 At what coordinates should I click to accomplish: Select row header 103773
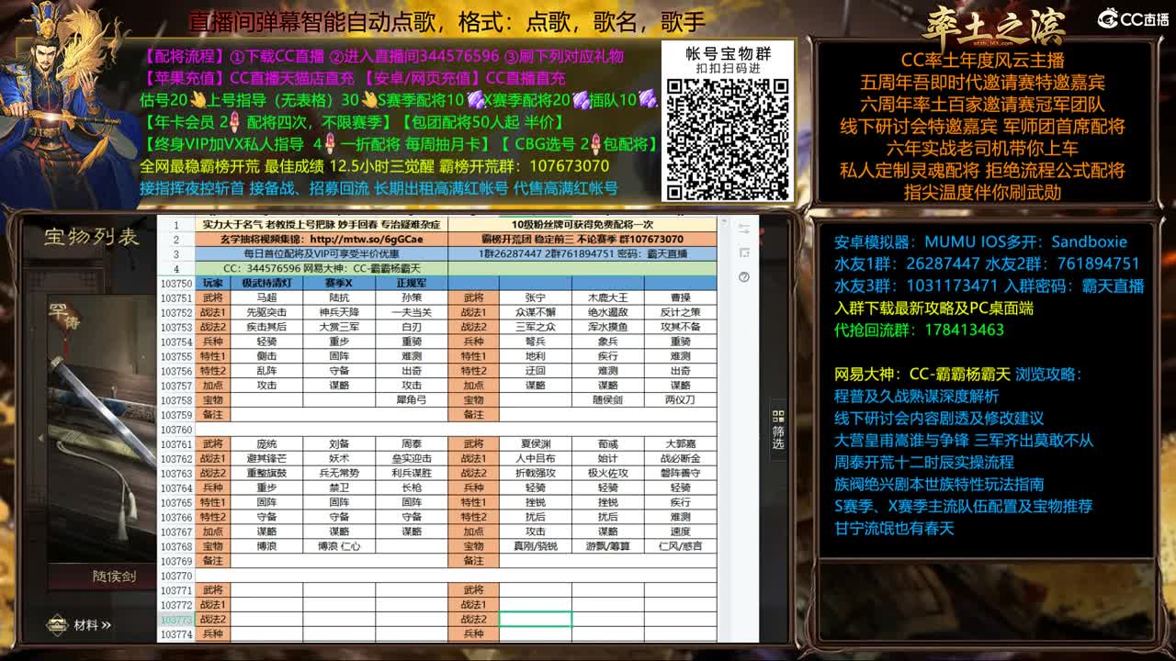(175, 620)
